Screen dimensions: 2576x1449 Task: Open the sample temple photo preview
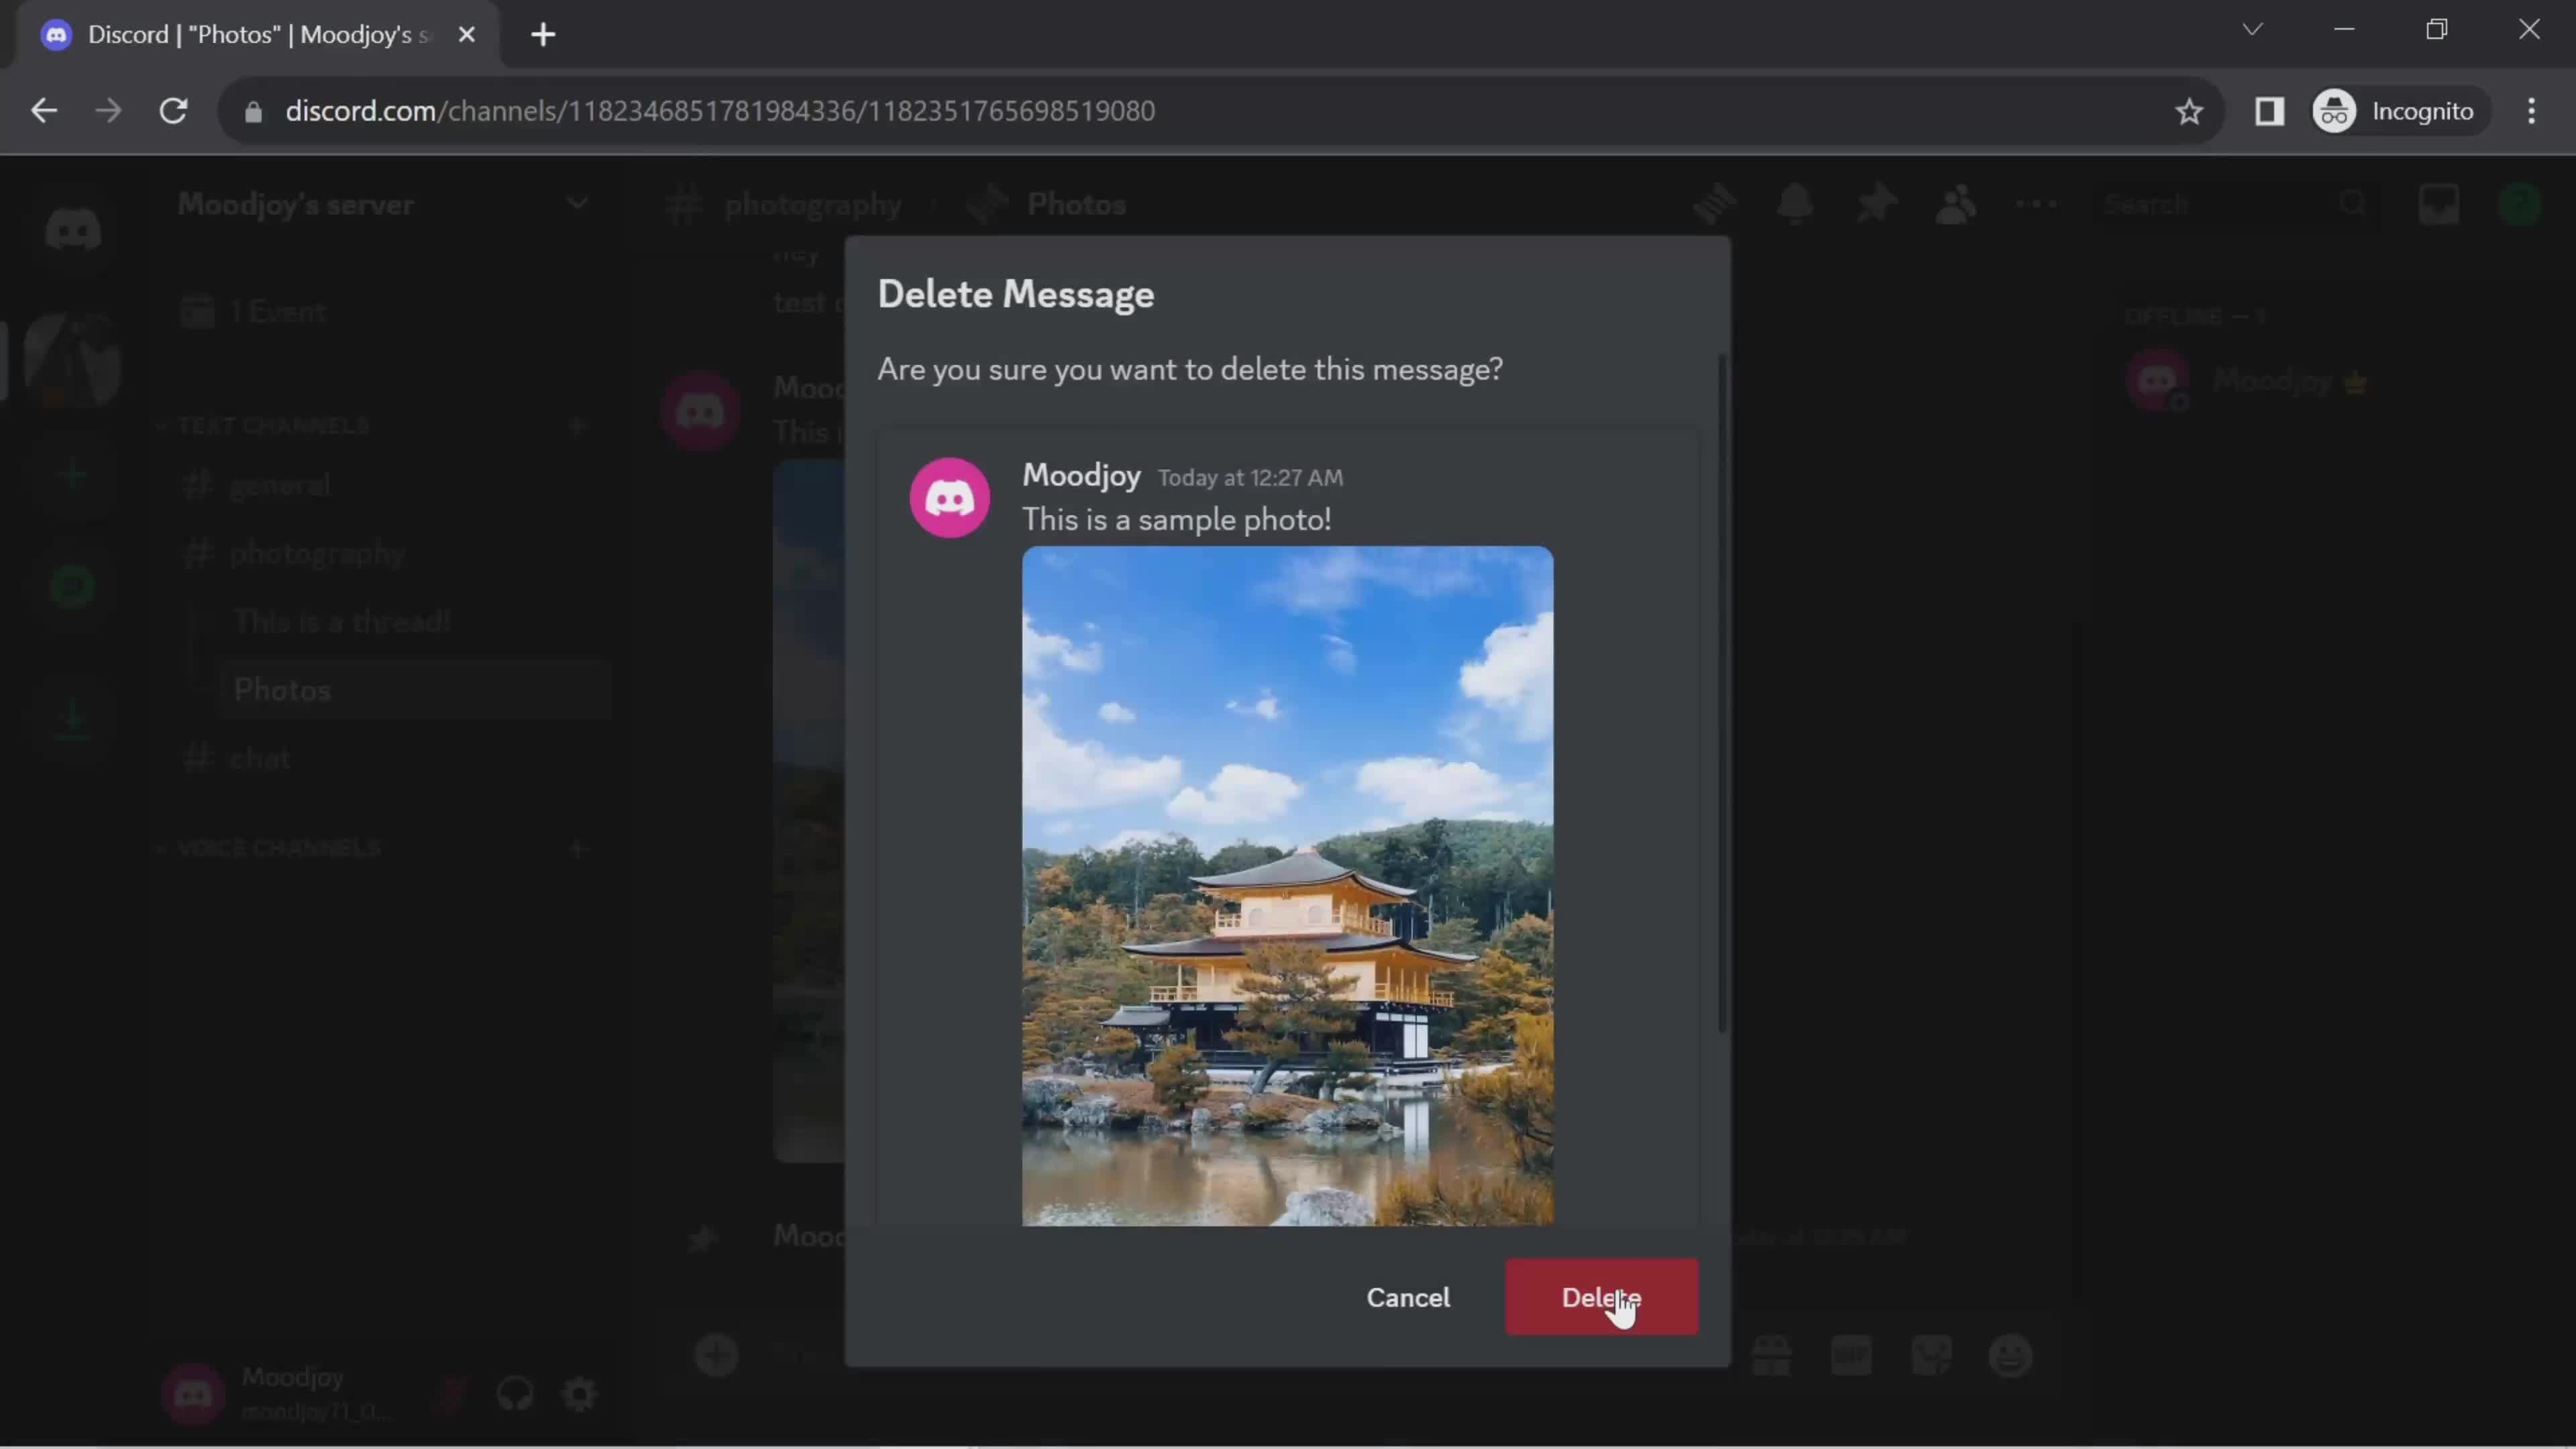tap(1287, 886)
